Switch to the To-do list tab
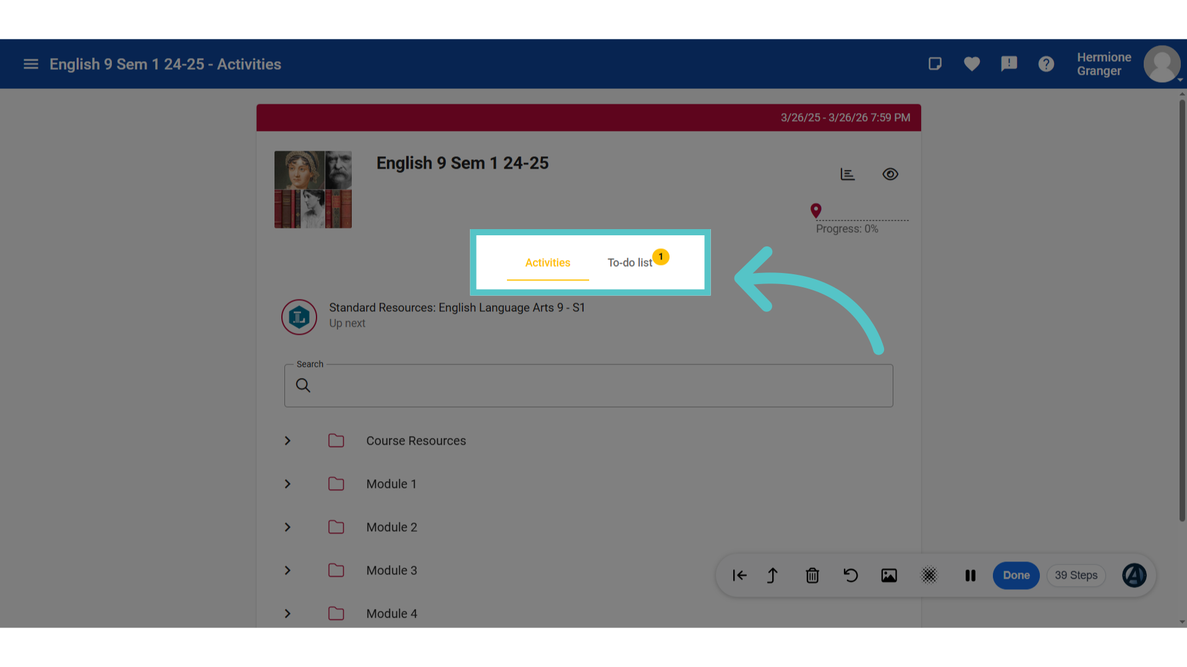Viewport: 1187px width, 667px height. pos(629,262)
